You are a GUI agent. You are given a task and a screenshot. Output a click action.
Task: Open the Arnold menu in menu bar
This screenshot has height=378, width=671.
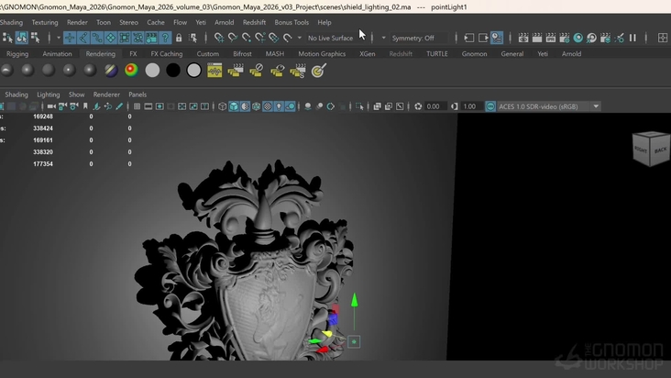[x=224, y=22]
